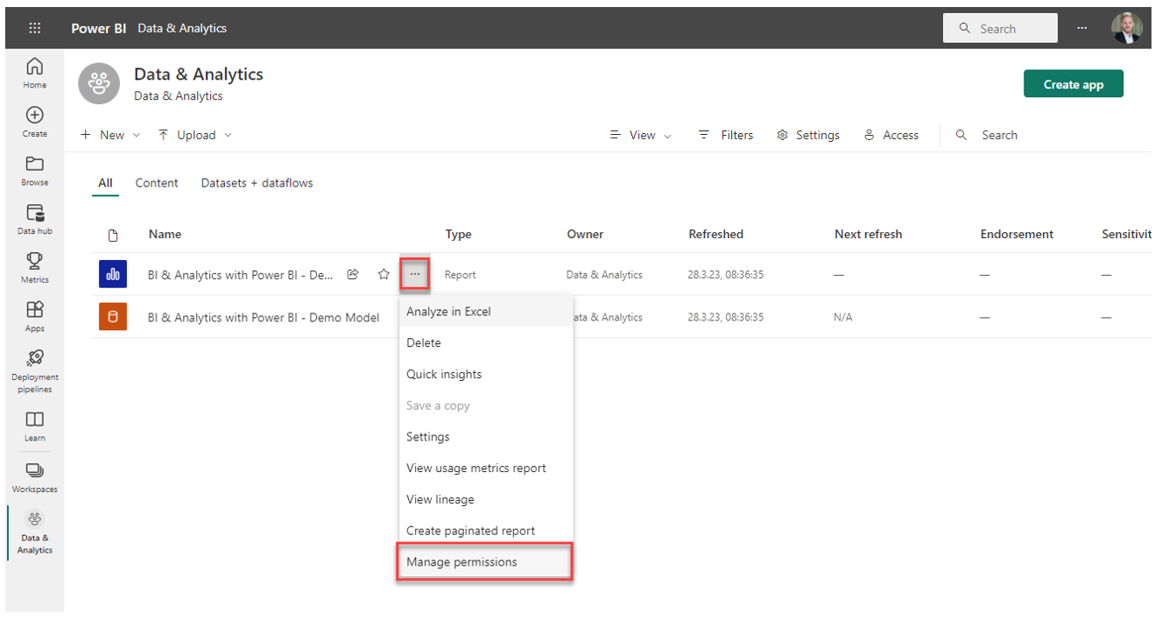Select the All tab
The height and width of the screenshot is (620, 1155).
[105, 183]
